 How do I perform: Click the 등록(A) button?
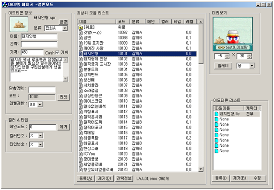coord(85,178)
